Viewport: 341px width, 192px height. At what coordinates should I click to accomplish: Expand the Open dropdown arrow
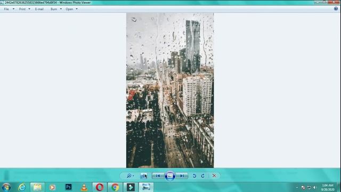coord(77,9)
